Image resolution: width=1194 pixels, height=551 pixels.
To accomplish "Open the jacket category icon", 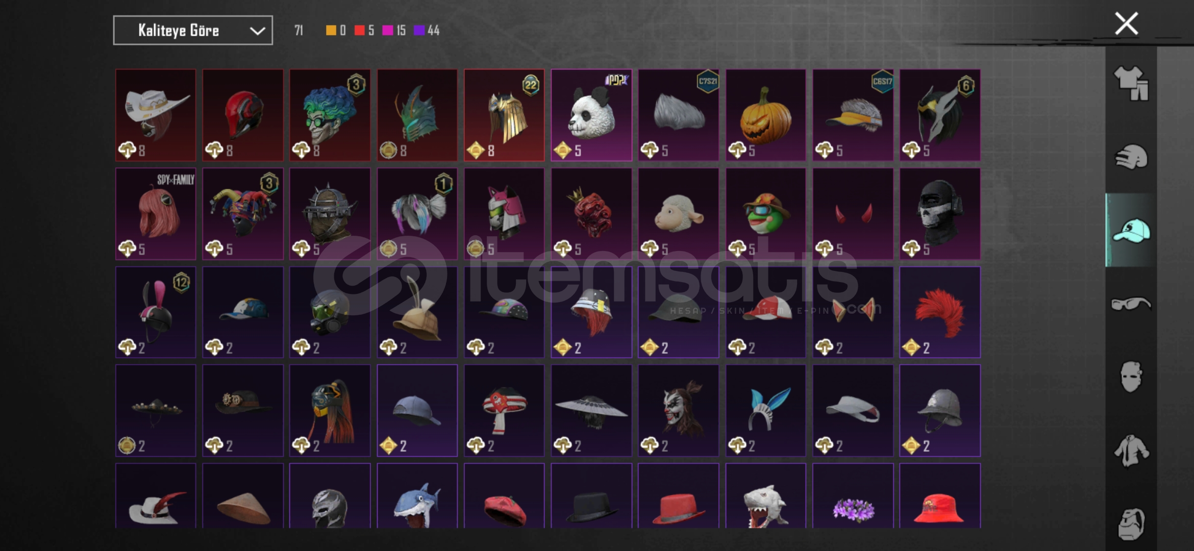I will (x=1131, y=450).
